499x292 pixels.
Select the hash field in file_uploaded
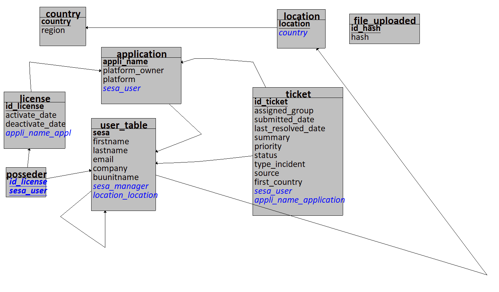coord(360,37)
